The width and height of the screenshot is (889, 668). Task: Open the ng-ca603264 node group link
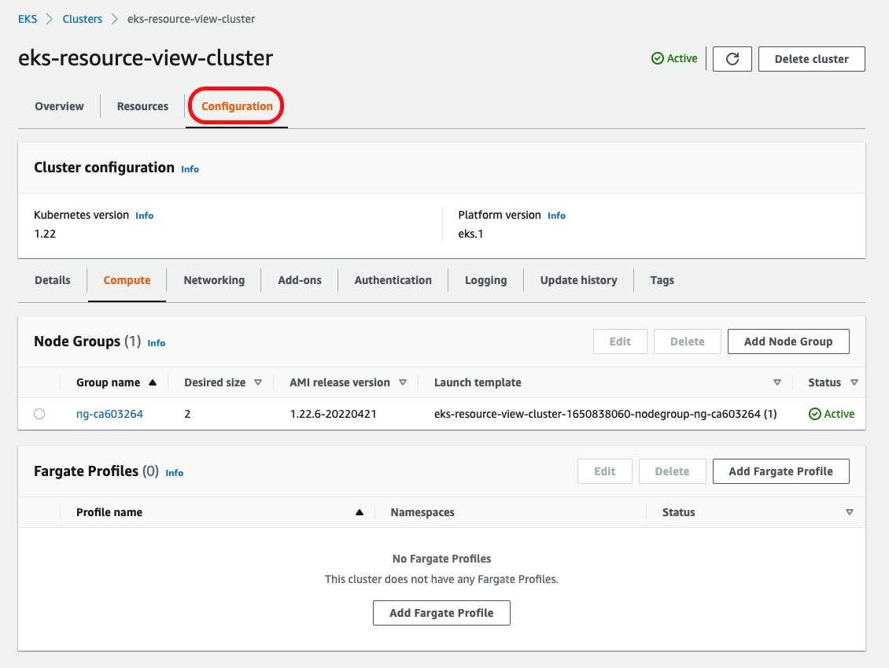click(109, 414)
